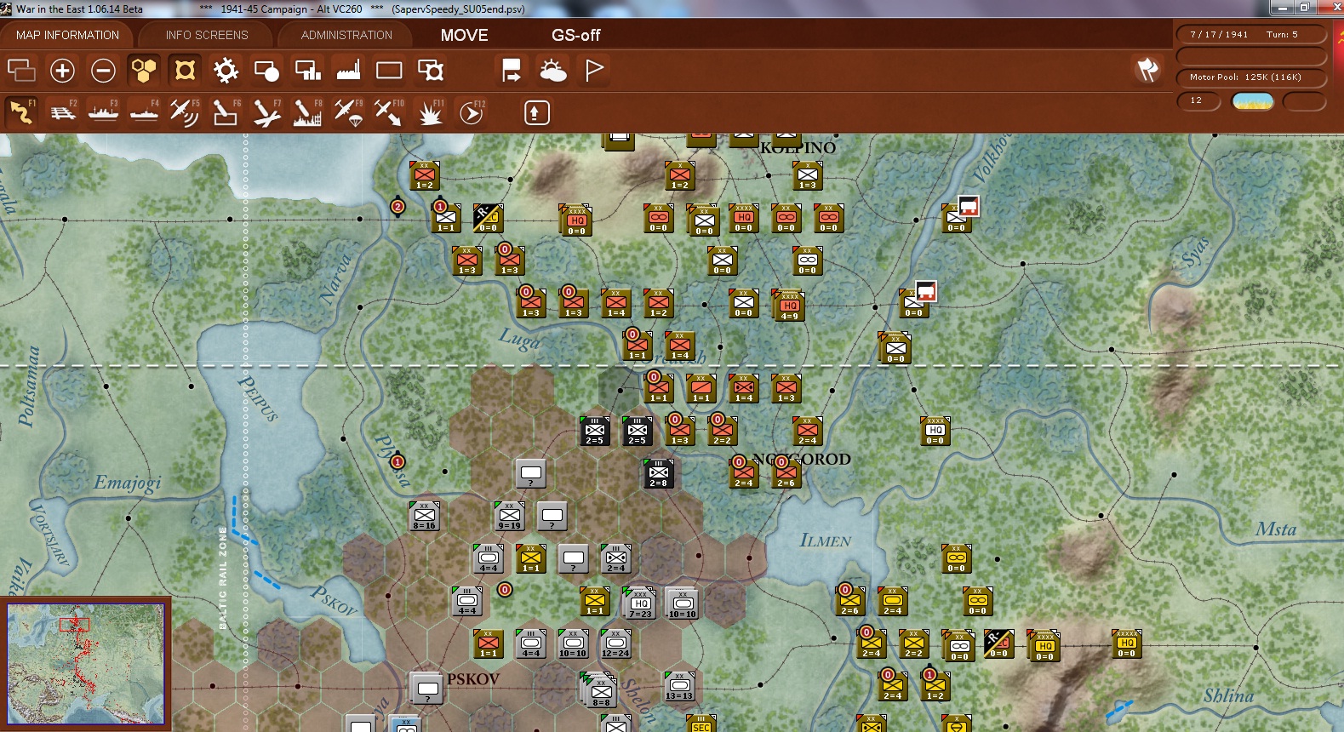This screenshot has width=1344, height=732.
Task: Select the unit counter labeled 13=13
Action: pyautogui.click(x=679, y=686)
